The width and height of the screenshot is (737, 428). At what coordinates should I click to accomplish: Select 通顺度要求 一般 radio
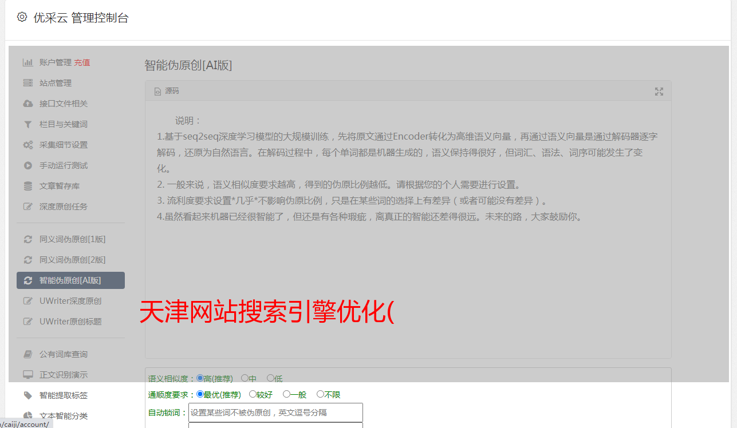click(286, 394)
